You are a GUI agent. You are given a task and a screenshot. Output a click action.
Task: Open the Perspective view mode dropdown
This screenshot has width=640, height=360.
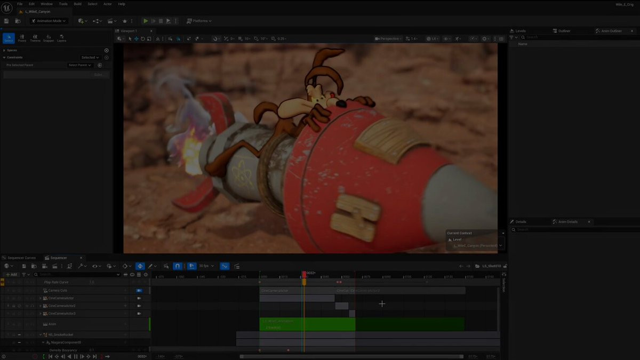coord(389,38)
